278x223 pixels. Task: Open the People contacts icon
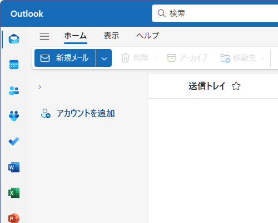(x=14, y=90)
